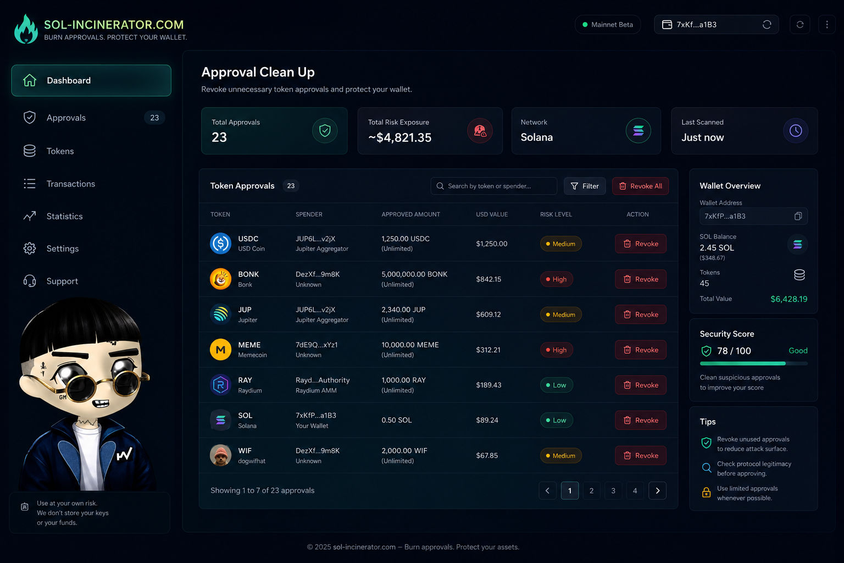
Task: Revoke the JUP approval
Action: point(641,314)
